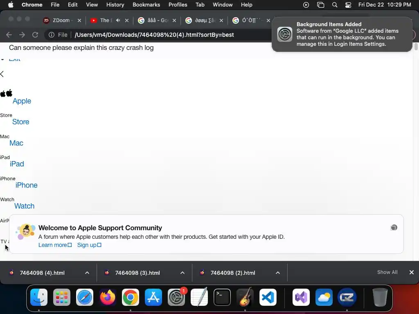Close the YouTube tab
Viewport: 419px width, 314px height.
(127, 20)
